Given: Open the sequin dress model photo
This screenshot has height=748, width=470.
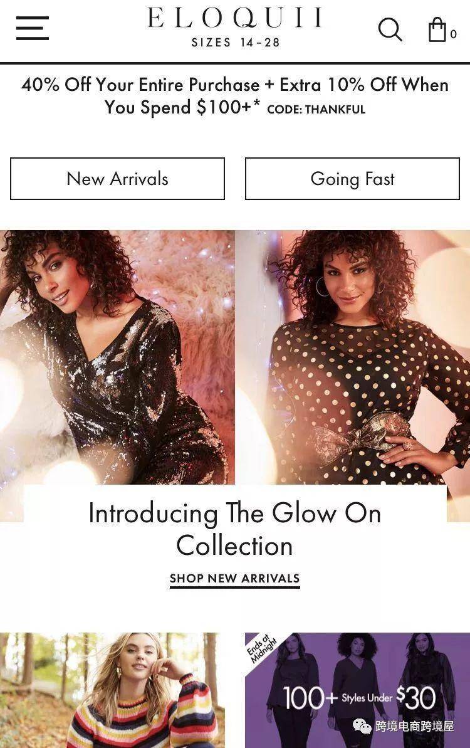Looking at the screenshot, I should point(117,357).
